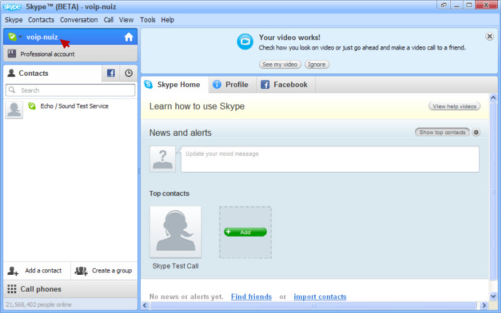Click the green Add top contact button
This screenshot has width=501, height=313.
(245, 232)
